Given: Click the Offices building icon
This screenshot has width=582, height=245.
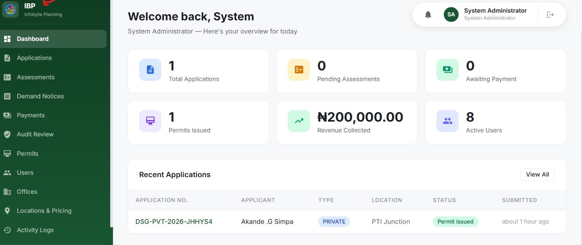Looking at the screenshot, I should [7, 192].
